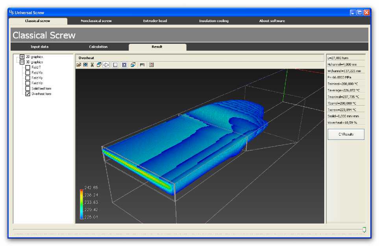Click the four-pane grid view toolbar icon

coord(115,65)
